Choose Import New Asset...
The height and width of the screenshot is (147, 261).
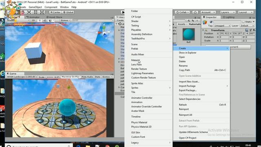201,82
